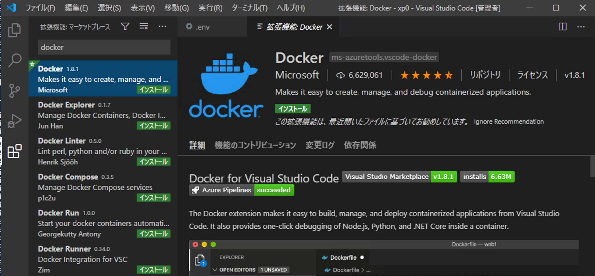The width and height of the screenshot is (595, 276).
Task: Select Docker Explorer extension entry
Action: tap(103, 115)
